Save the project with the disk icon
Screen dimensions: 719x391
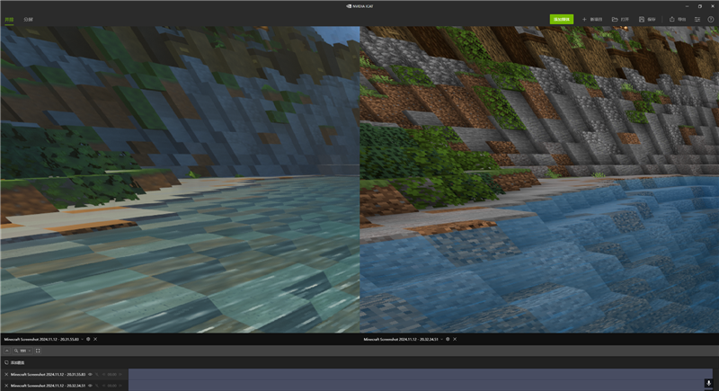click(x=647, y=19)
